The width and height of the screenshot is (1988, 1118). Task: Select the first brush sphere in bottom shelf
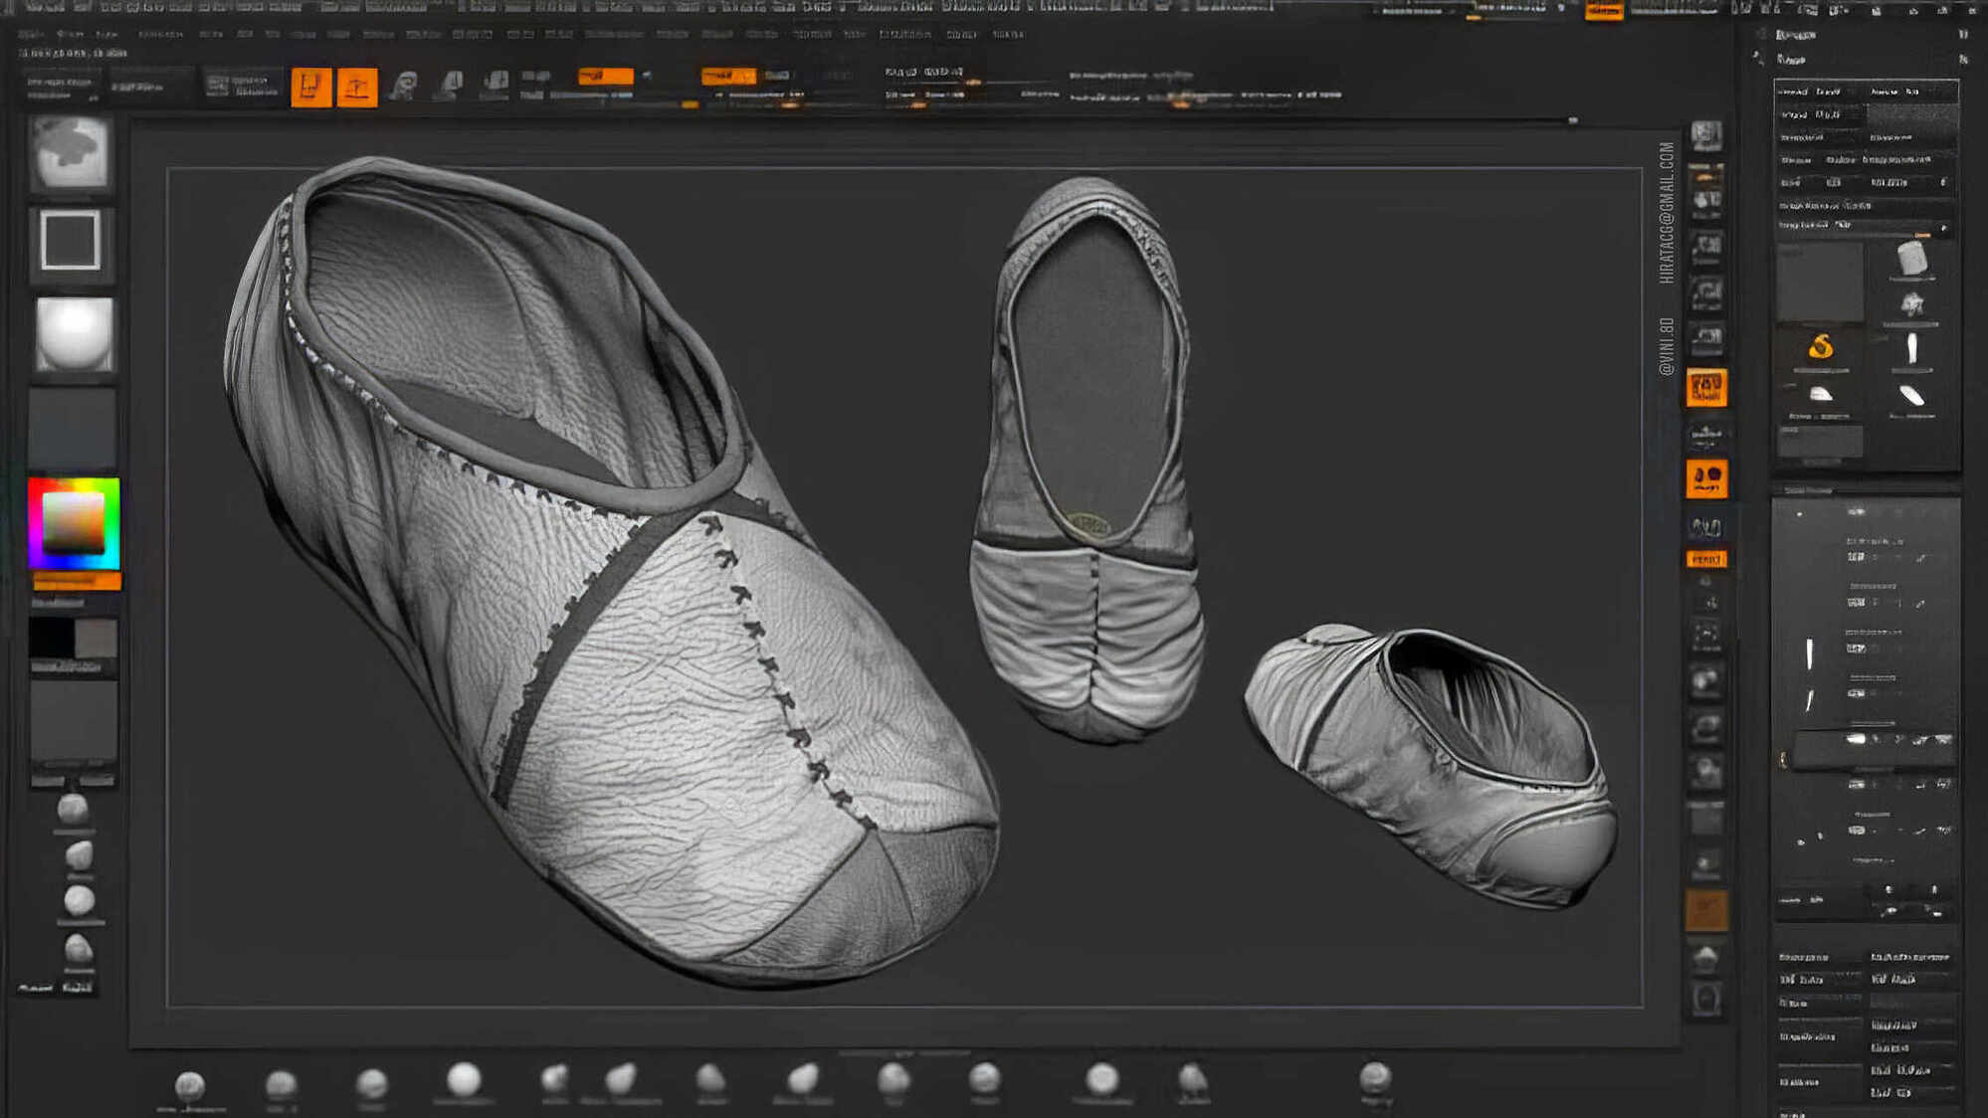pyautogui.click(x=189, y=1085)
